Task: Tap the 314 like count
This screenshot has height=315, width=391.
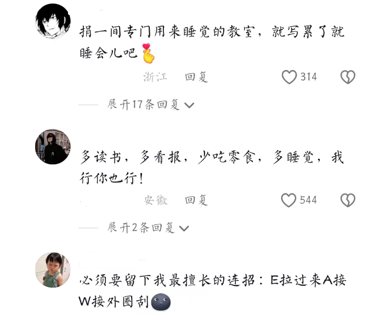Action: (308, 77)
